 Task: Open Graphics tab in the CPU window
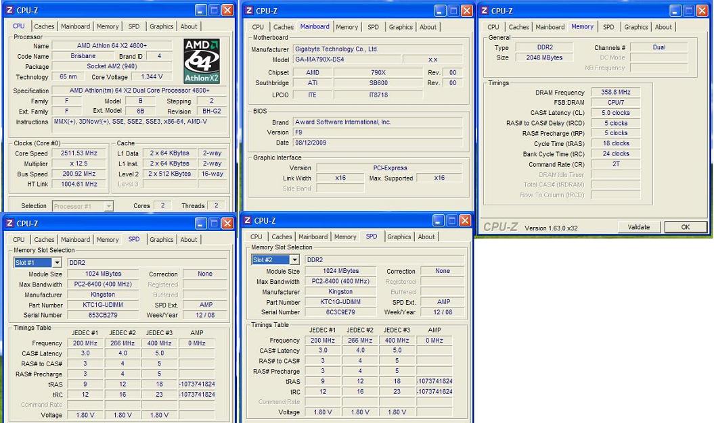[162, 26]
